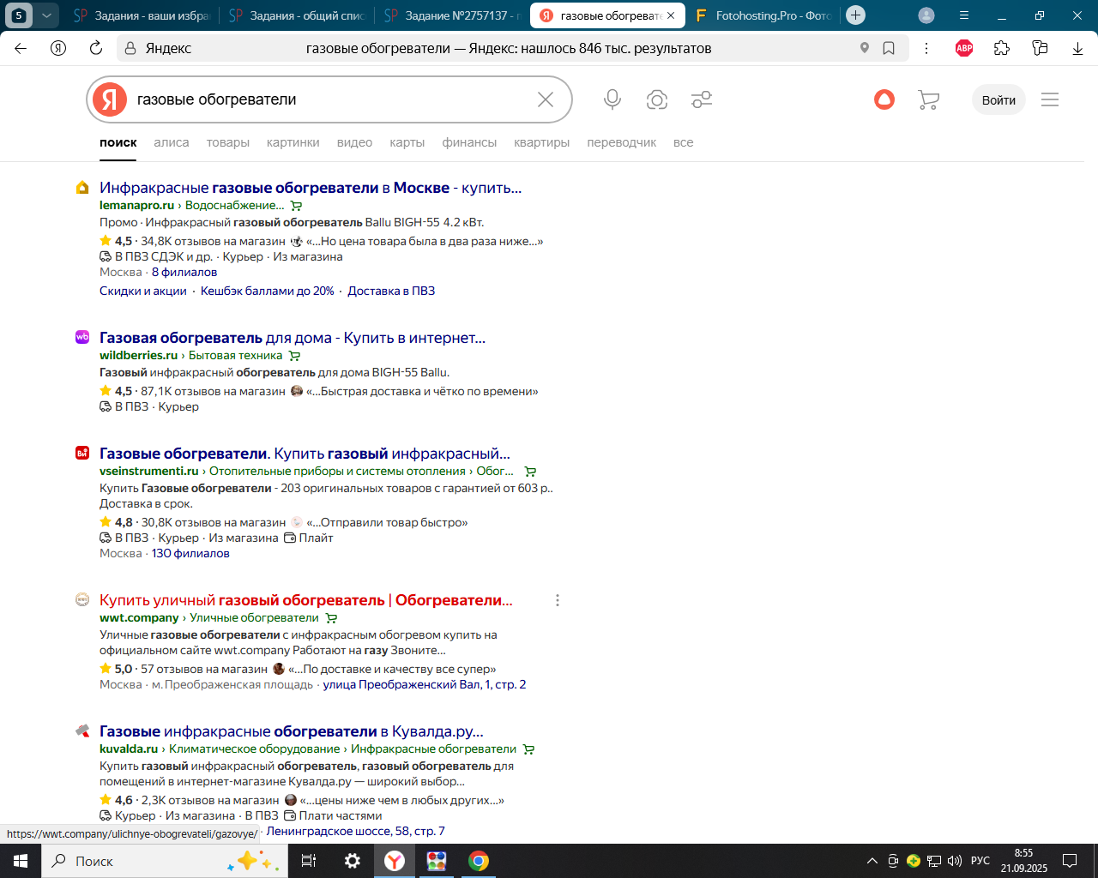Open the vseinstrumenti.ru result title link
The image size is (1098, 878).
305,454
